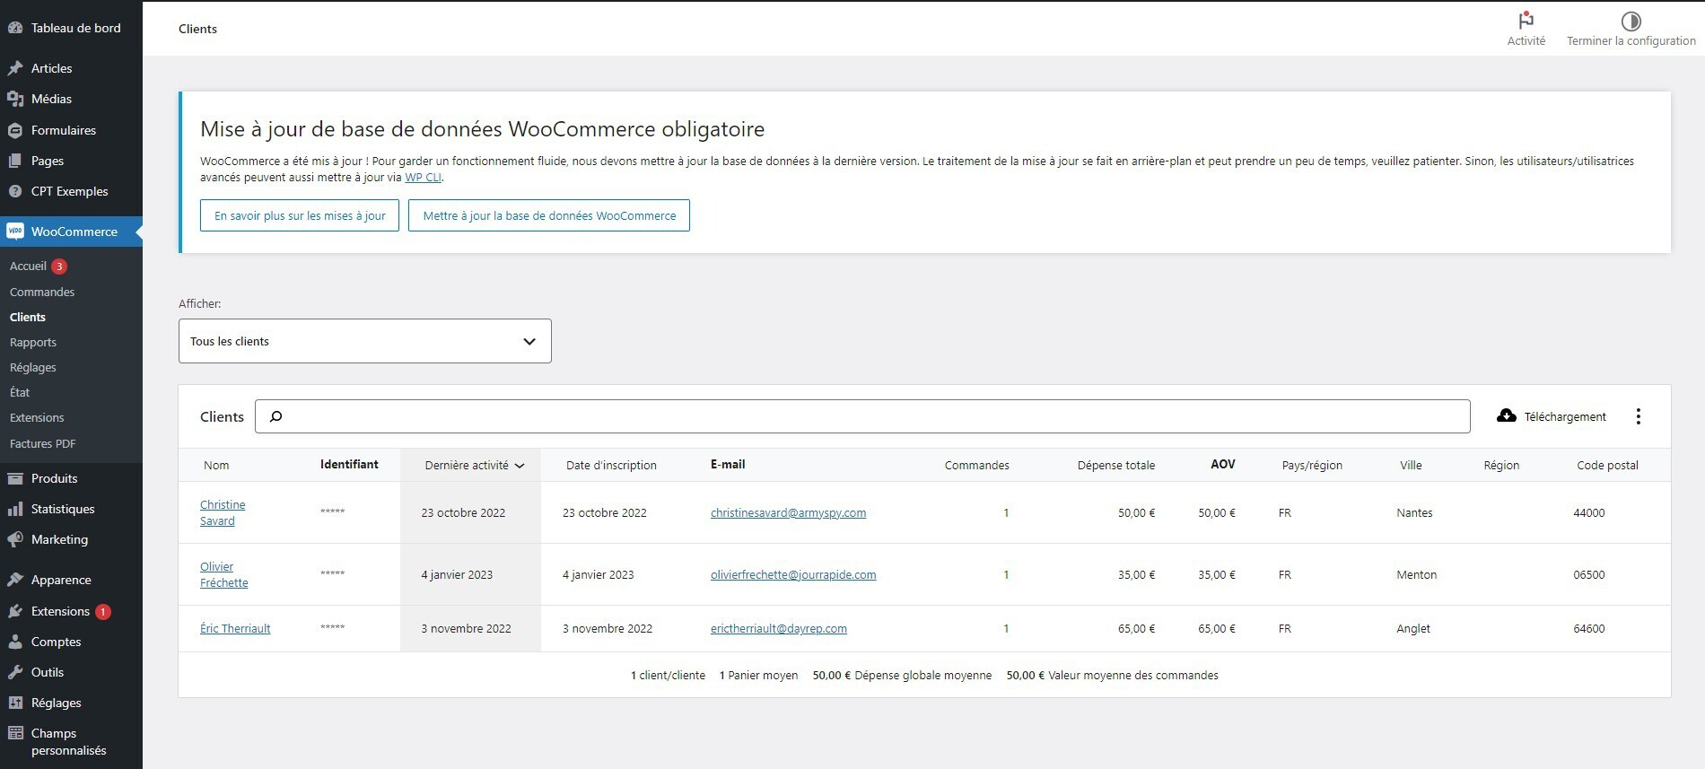Click the Apparence brush icon

[15, 580]
